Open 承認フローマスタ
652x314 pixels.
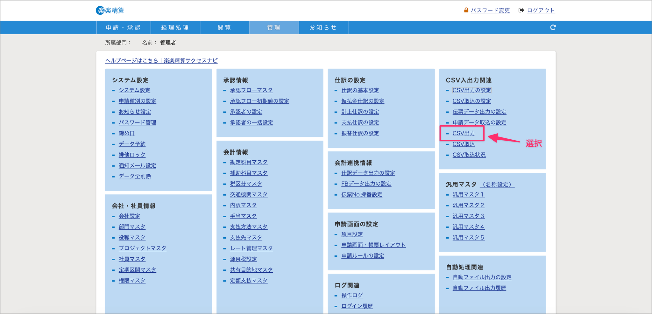pyautogui.click(x=251, y=90)
